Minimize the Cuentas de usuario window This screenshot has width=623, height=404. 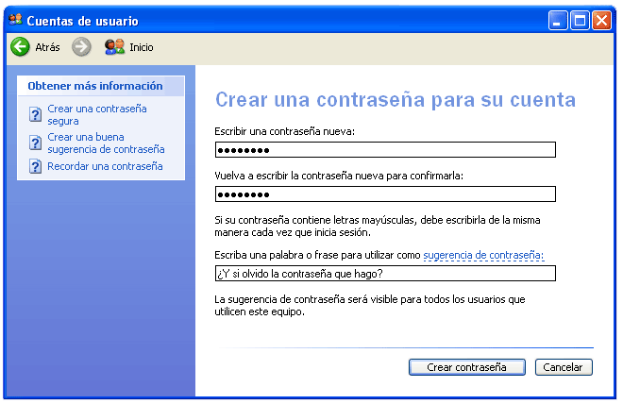559,19
